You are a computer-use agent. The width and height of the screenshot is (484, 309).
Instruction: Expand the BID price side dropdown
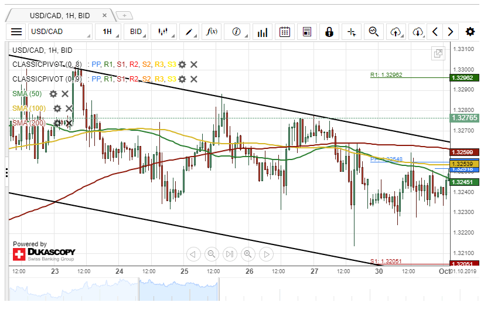pos(137,32)
